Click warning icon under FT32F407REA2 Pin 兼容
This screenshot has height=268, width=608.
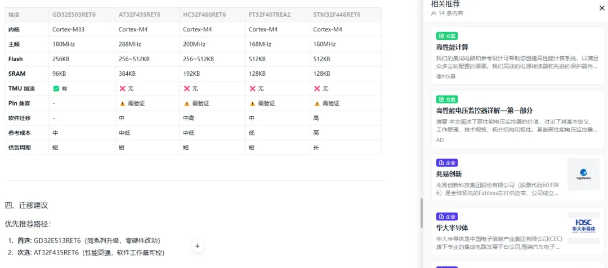tap(252, 103)
